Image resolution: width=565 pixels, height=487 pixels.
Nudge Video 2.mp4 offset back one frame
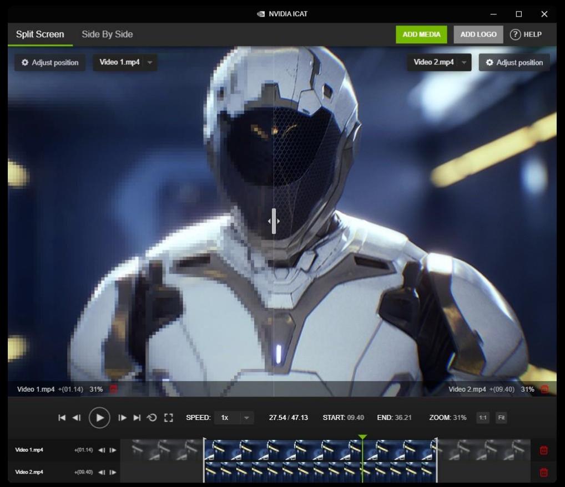click(x=102, y=473)
